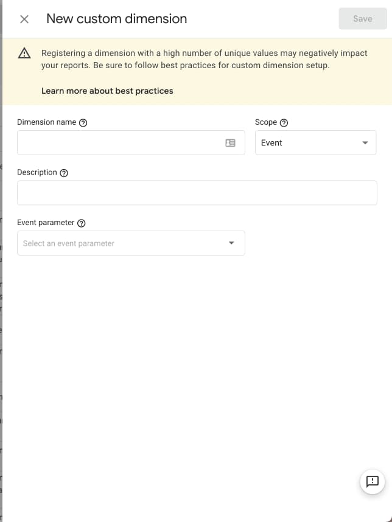Open the 'Select an event parameter' combo box
The width and height of the screenshot is (392, 522).
point(122,243)
